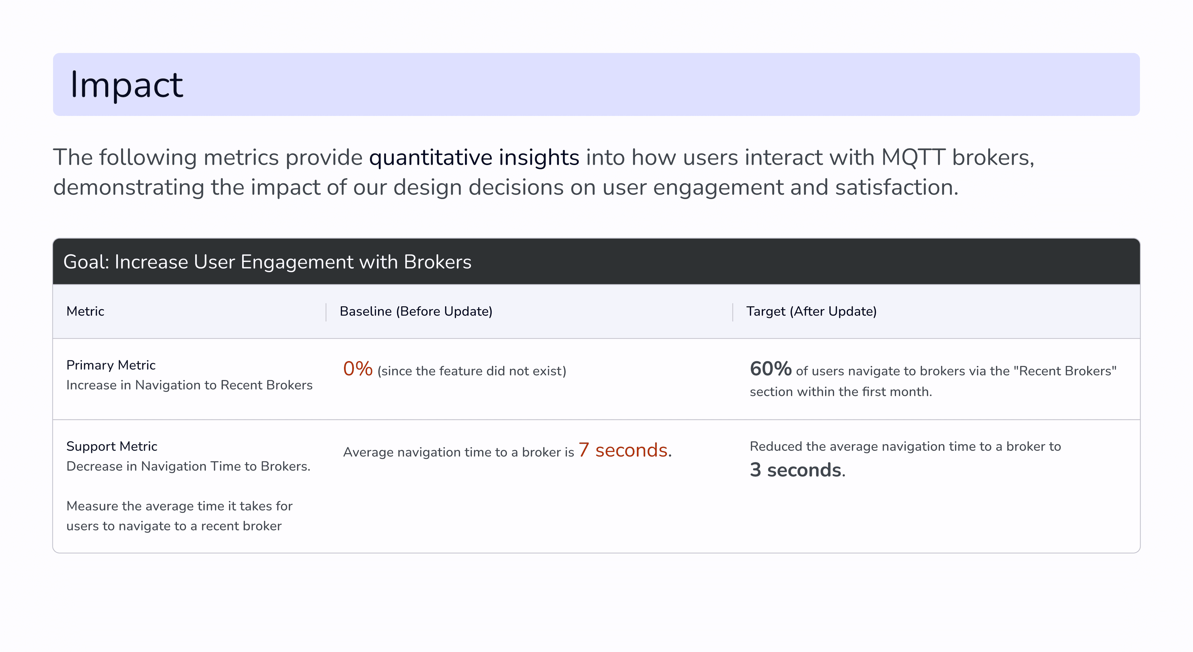Click the Impact heading title
This screenshot has width=1193, height=652.
[126, 85]
